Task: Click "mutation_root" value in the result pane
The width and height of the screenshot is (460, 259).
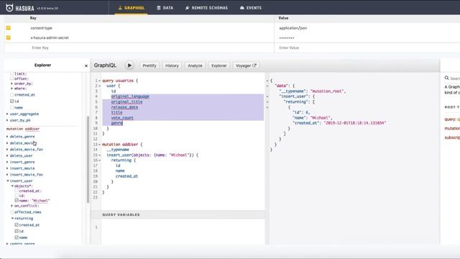Action: (328, 91)
